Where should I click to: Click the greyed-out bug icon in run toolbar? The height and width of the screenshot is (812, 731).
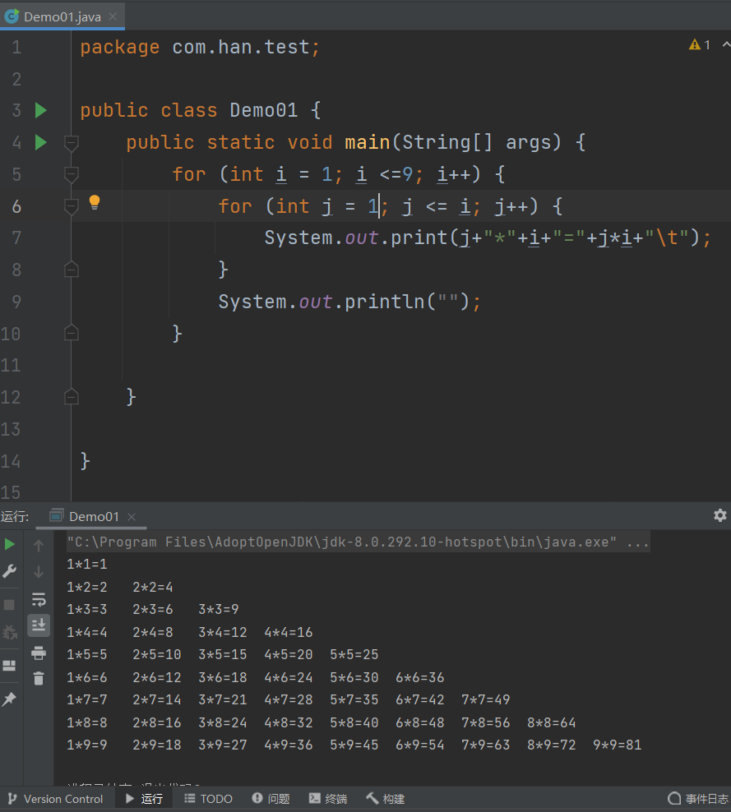point(9,632)
